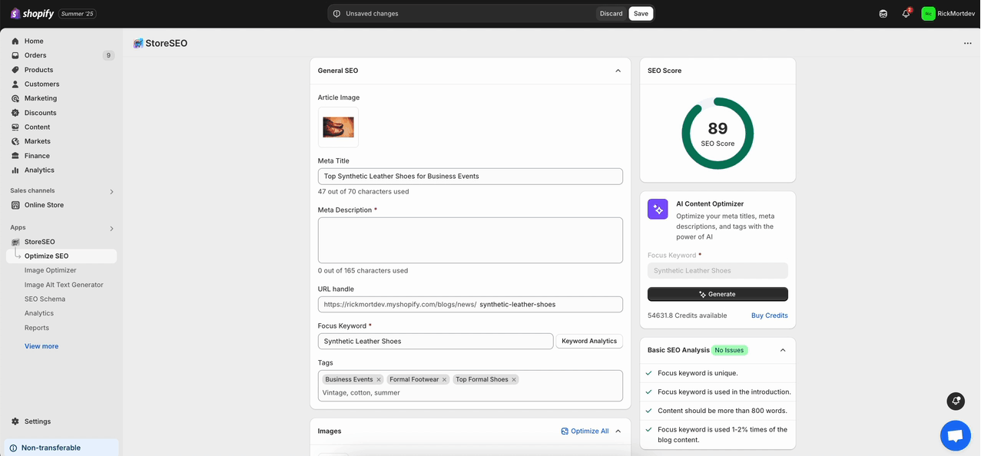
Task: Click the bar chart icon beside Analytics
Action: click(x=15, y=170)
